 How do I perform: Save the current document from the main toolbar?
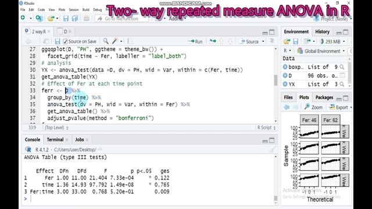point(66,19)
